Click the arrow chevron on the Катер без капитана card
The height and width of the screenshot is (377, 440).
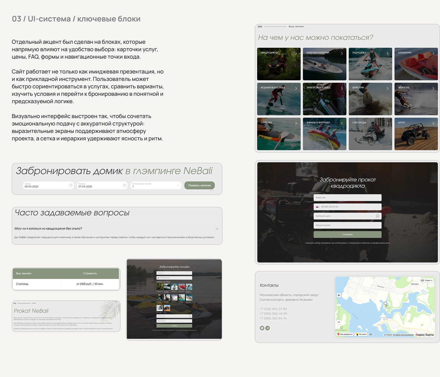(x=342, y=53)
